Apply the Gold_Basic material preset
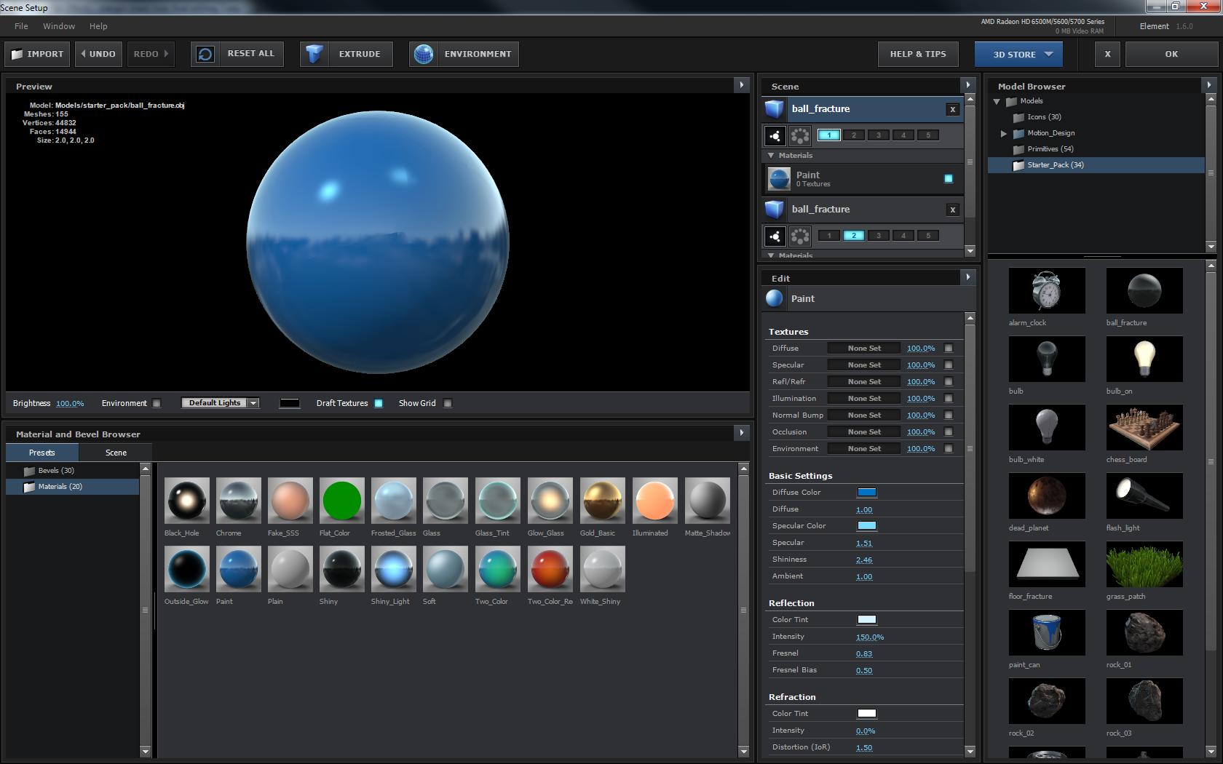This screenshot has height=764, width=1223. [602, 501]
